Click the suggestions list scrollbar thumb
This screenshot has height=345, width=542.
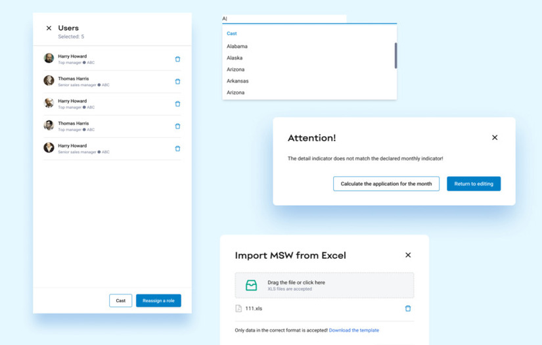point(395,56)
